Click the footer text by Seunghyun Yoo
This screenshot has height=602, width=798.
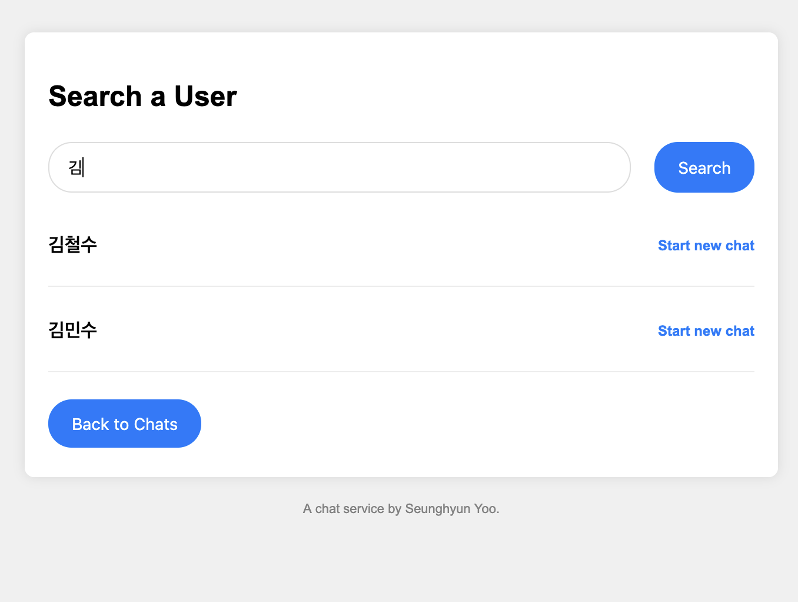[401, 509]
